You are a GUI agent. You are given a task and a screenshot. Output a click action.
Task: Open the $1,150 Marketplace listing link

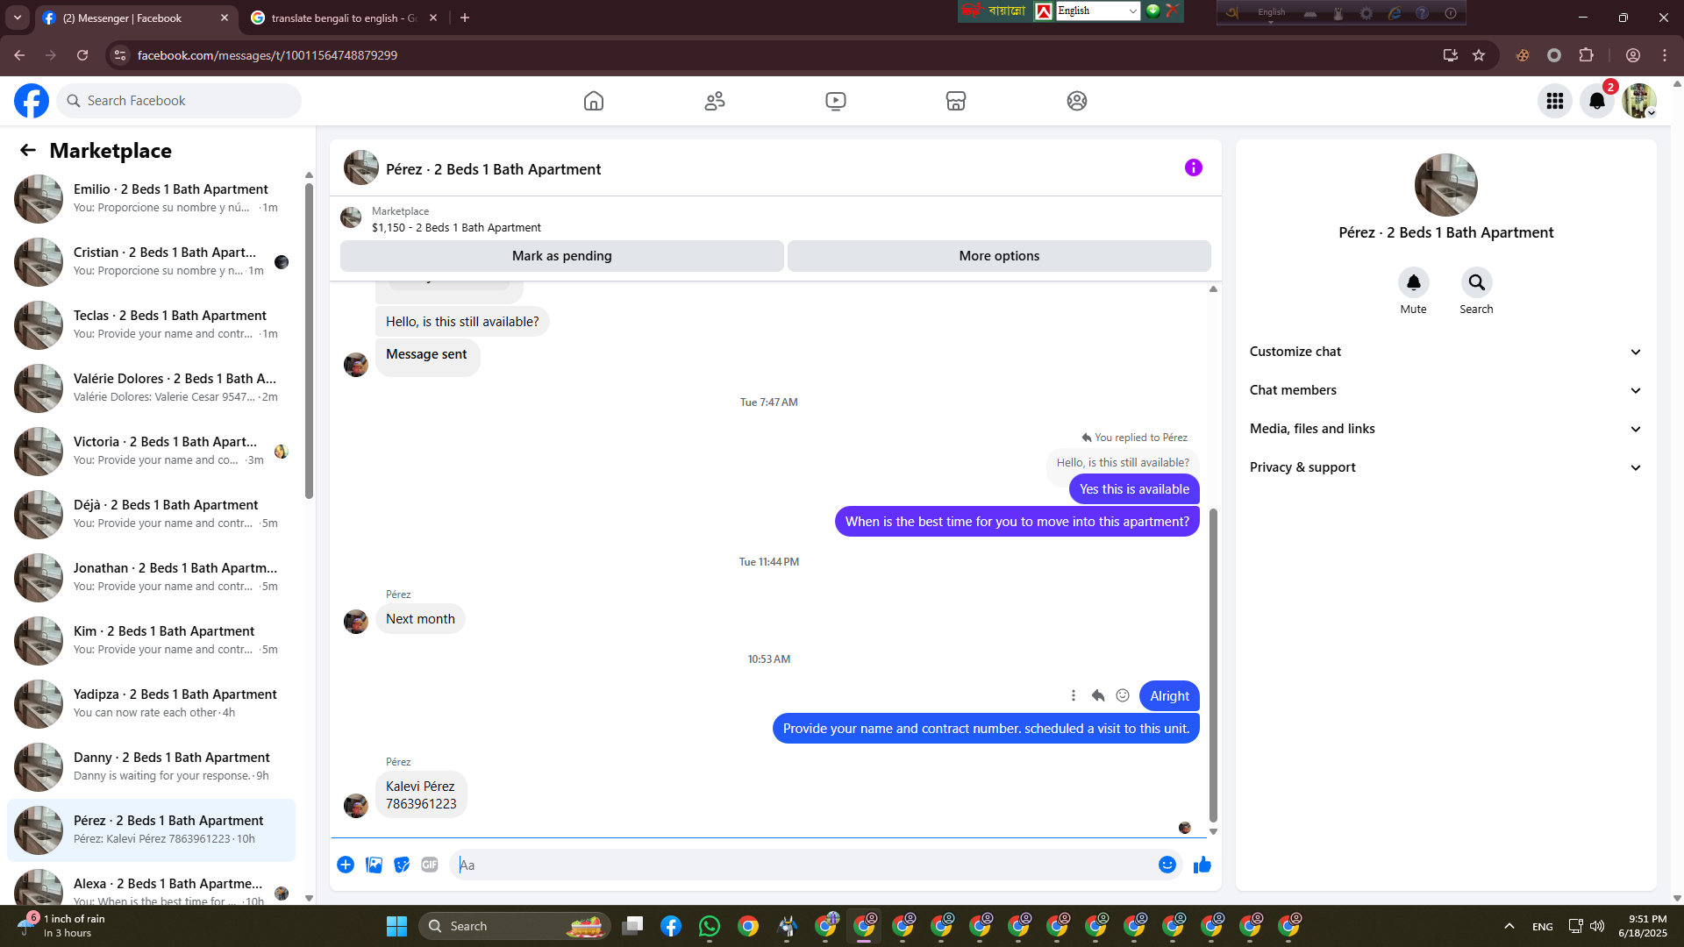pyautogui.click(x=456, y=228)
